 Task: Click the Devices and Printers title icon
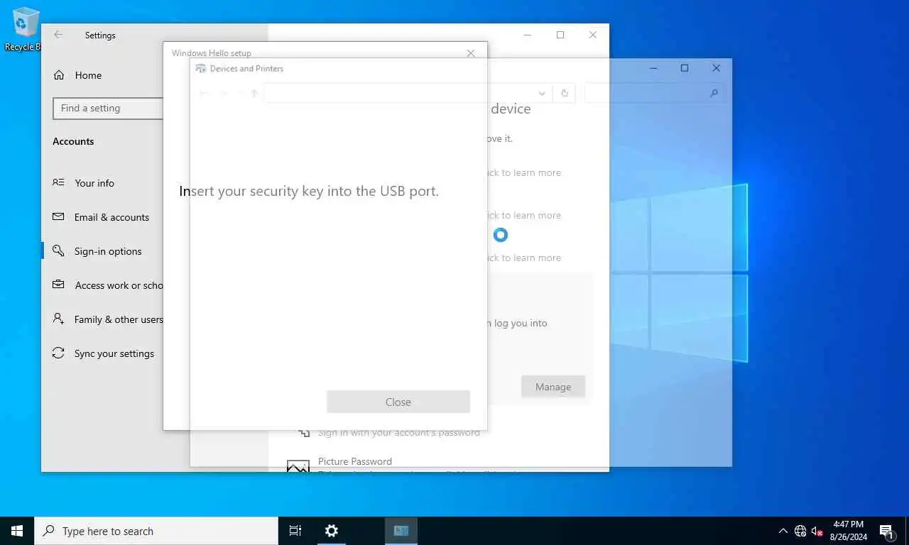pos(200,69)
